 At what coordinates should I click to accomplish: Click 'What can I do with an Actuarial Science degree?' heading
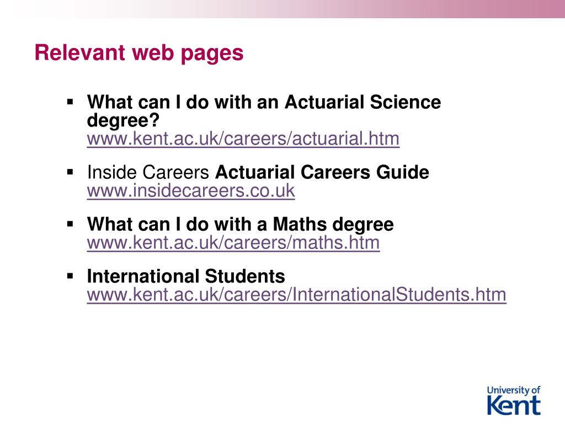264,111
